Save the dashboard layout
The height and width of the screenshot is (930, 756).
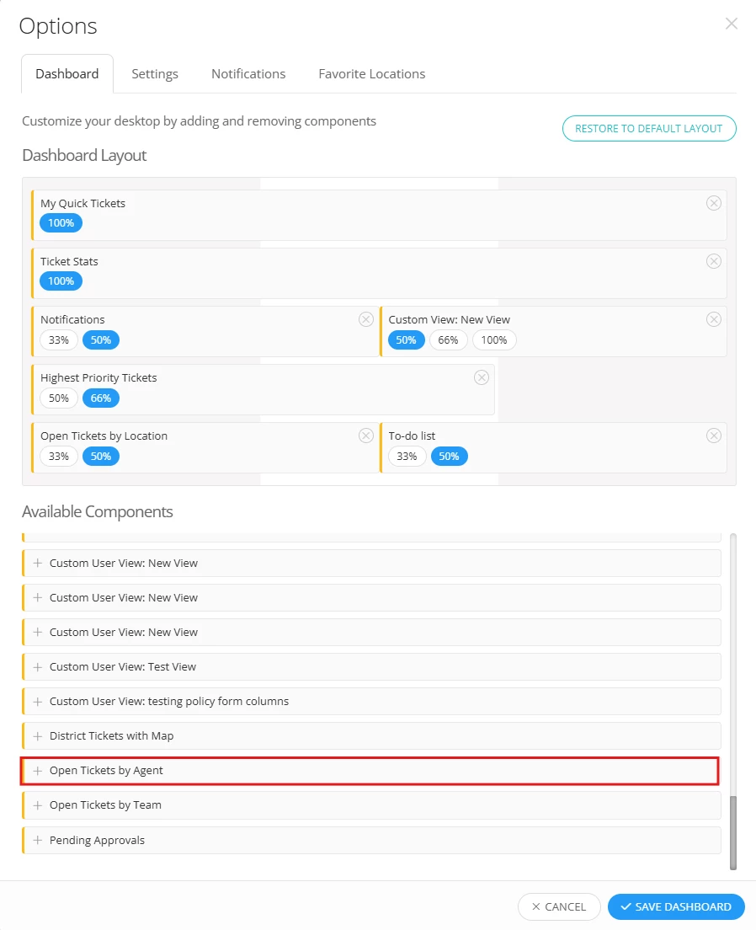click(x=676, y=907)
